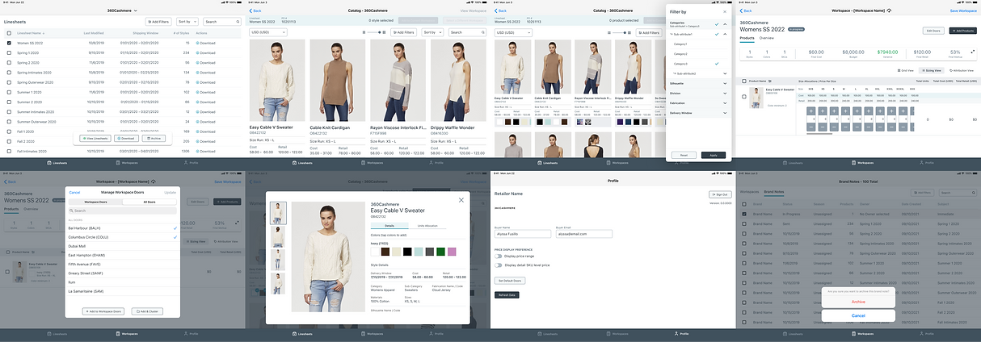Expand the Silhouette filter section
981x342 pixels.
click(x=724, y=83)
